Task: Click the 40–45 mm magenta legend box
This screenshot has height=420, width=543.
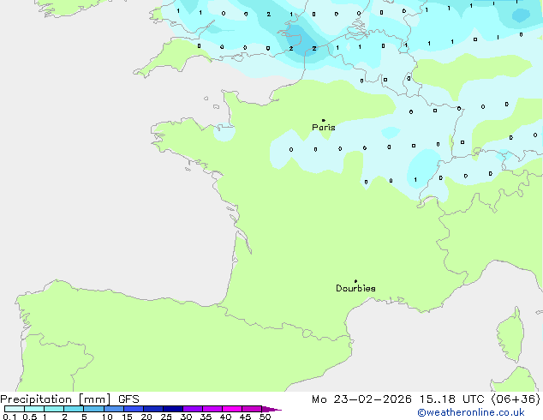Action: [x=232, y=409]
